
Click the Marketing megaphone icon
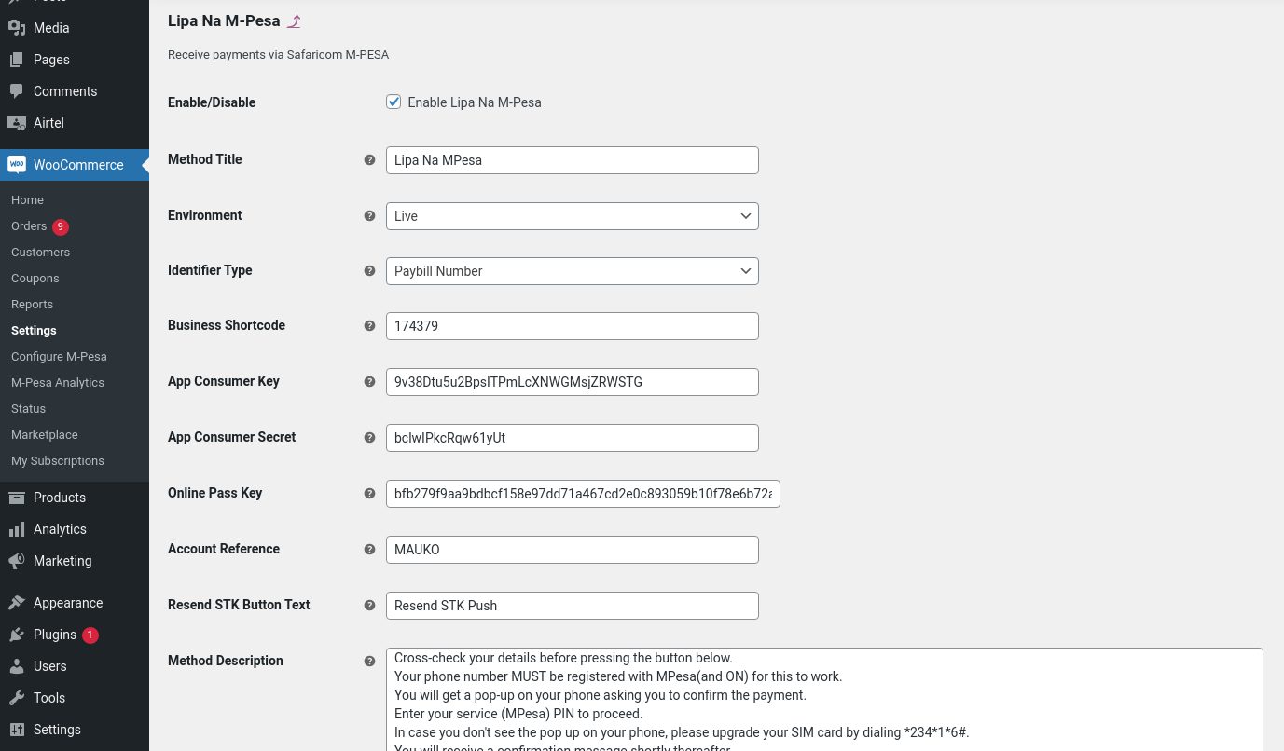[17, 561]
